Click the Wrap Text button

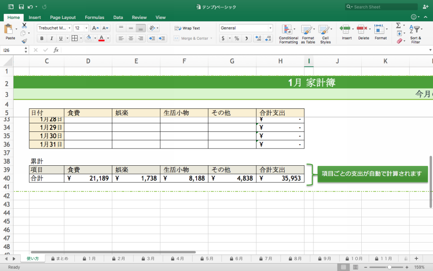point(187,28)
